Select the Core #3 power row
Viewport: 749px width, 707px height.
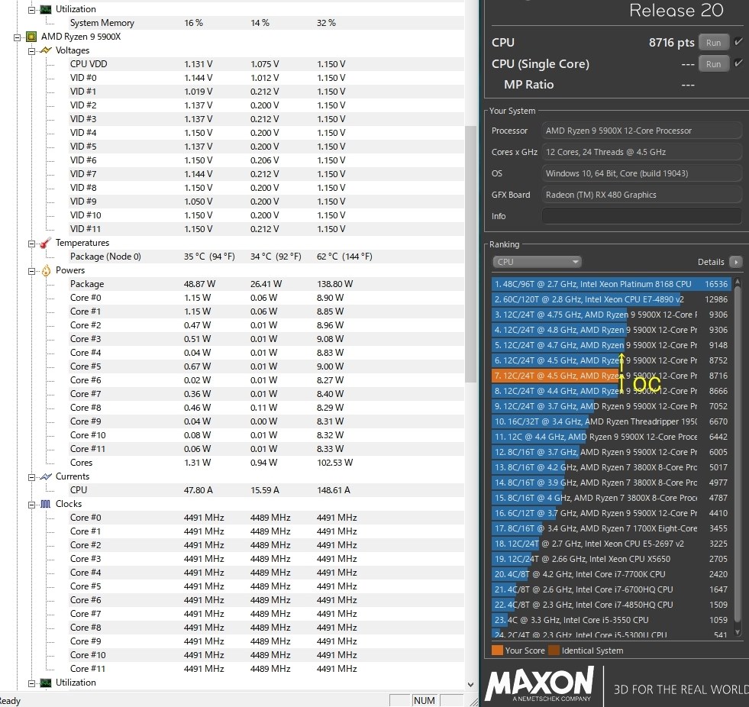[266, 339]
